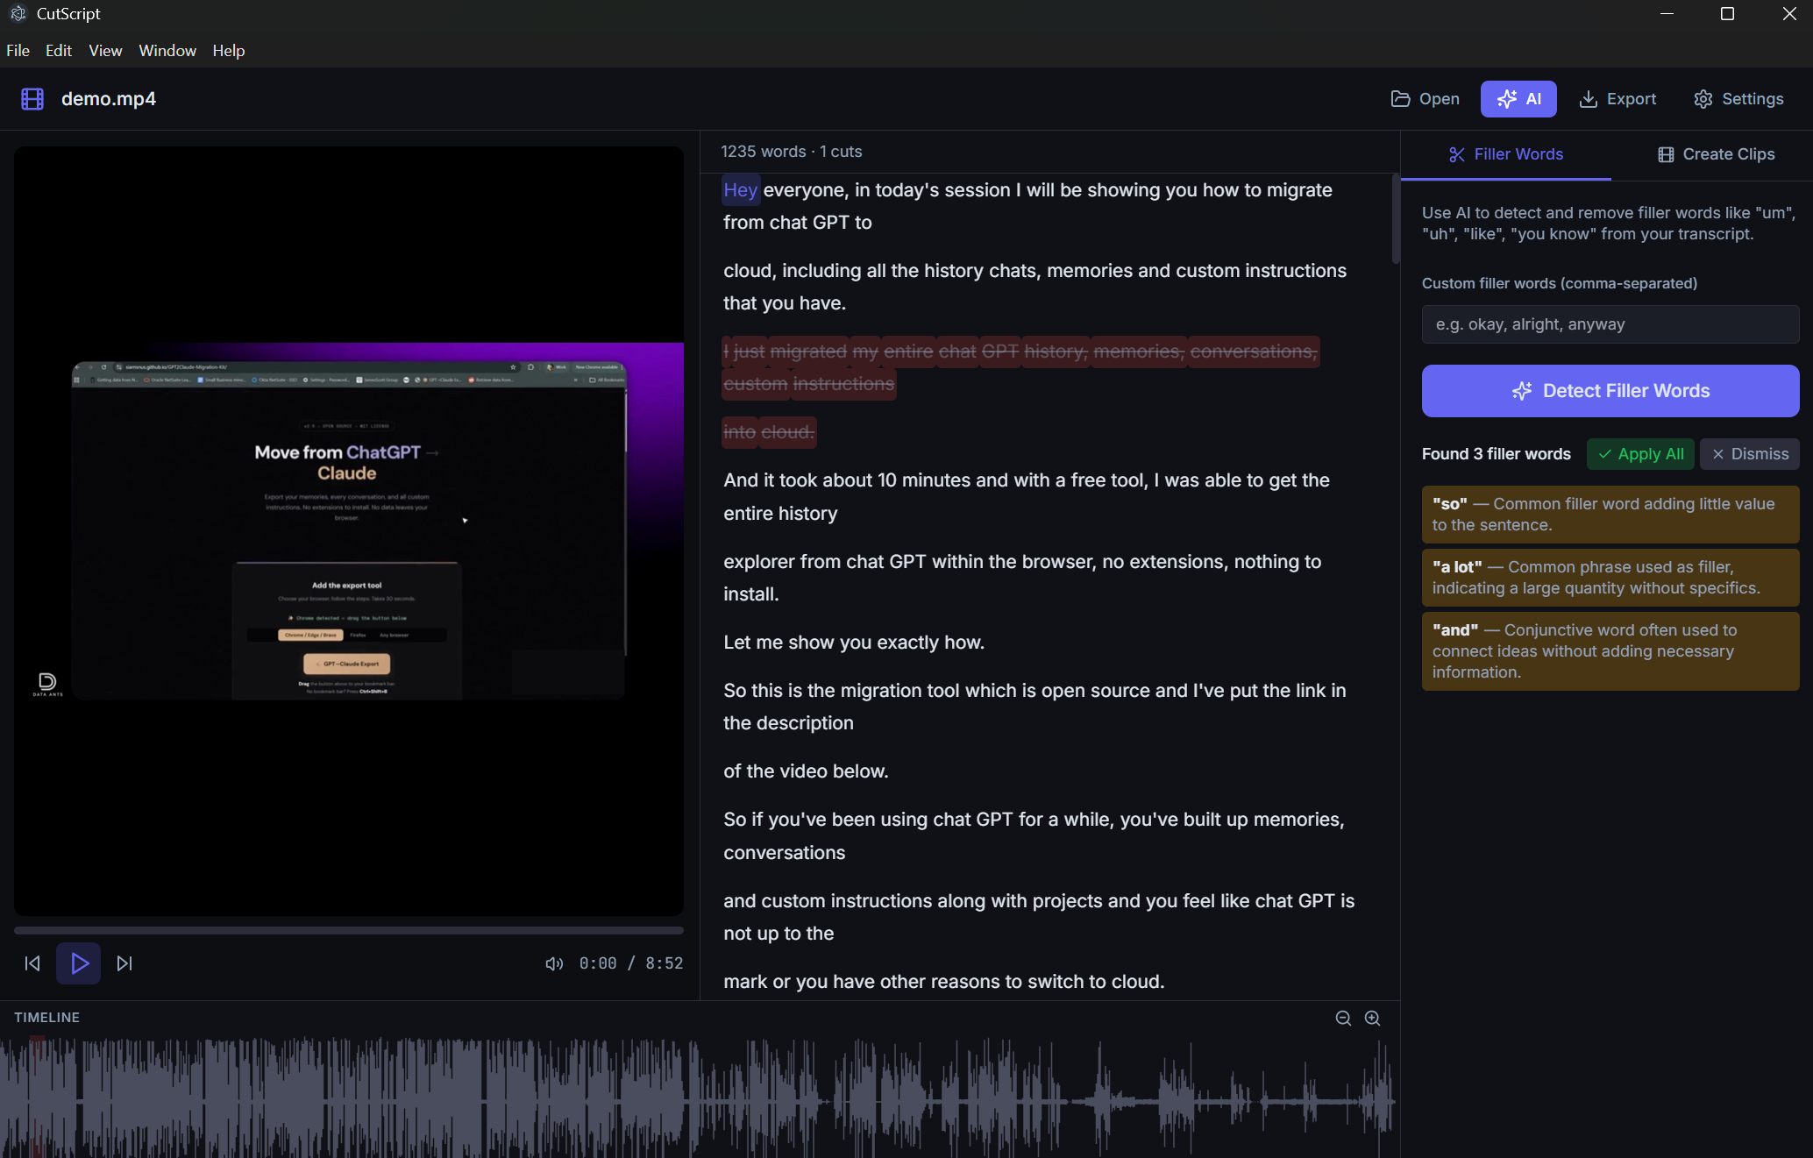Click the video seek bar
The height and width of the screenshot is (1158, 1813).
pos(348,930)
